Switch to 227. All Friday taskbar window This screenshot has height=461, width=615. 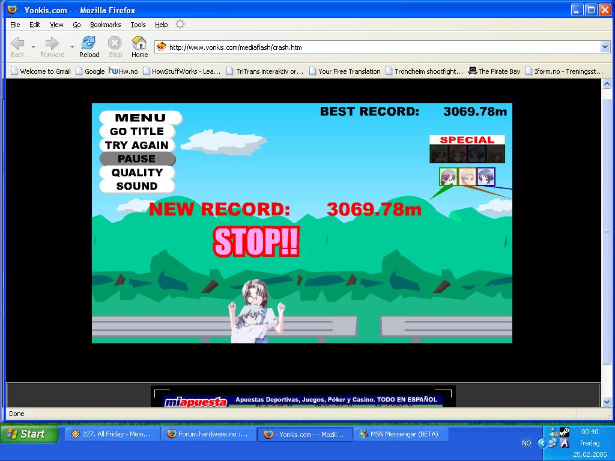(x=112, y=435)
